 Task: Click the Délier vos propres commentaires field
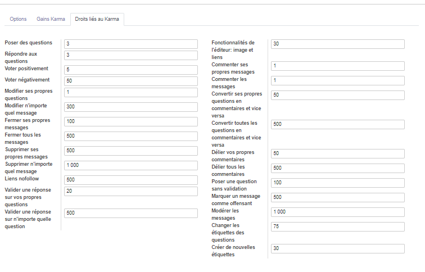click(337, 153)
